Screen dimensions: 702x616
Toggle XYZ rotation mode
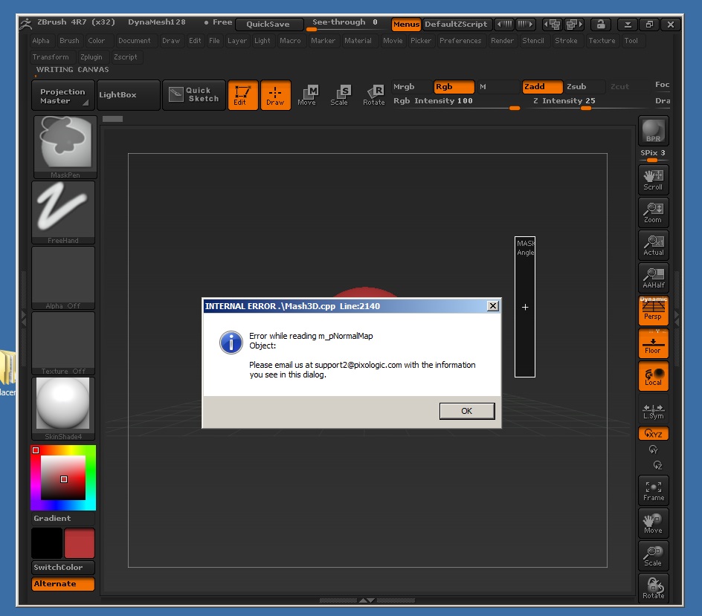point(653,433)
